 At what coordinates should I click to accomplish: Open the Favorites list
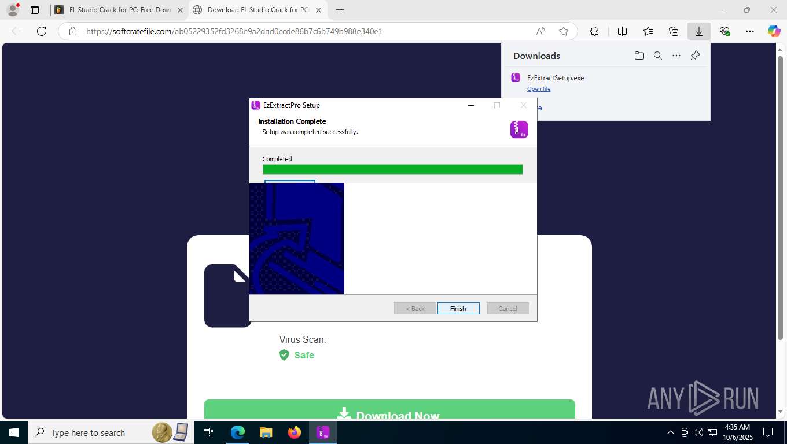click(648, 31)
